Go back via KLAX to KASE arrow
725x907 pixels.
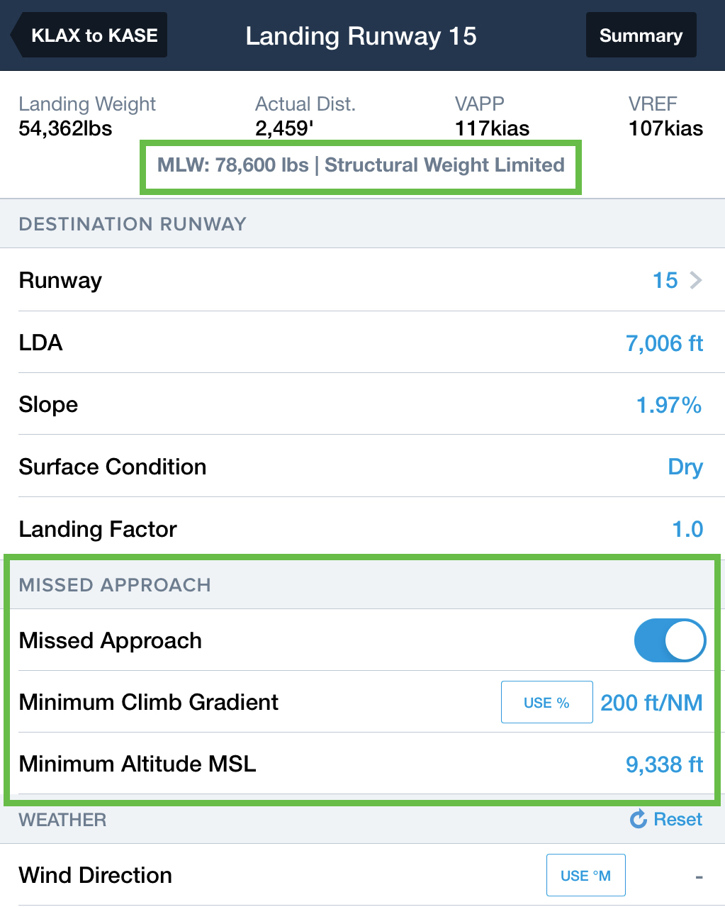89,35
